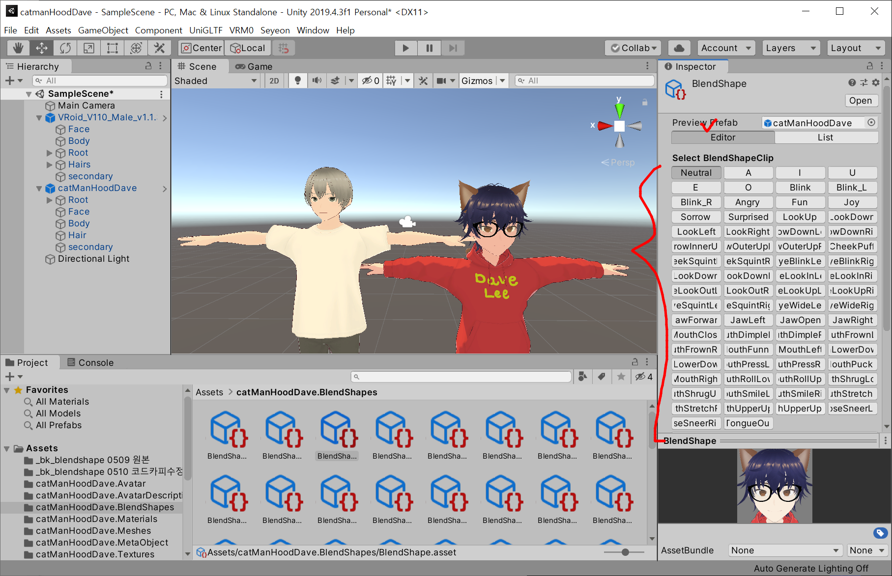Screen dimensions: 892x576
Task: Lock the Inspector panel
Action: 870,66
